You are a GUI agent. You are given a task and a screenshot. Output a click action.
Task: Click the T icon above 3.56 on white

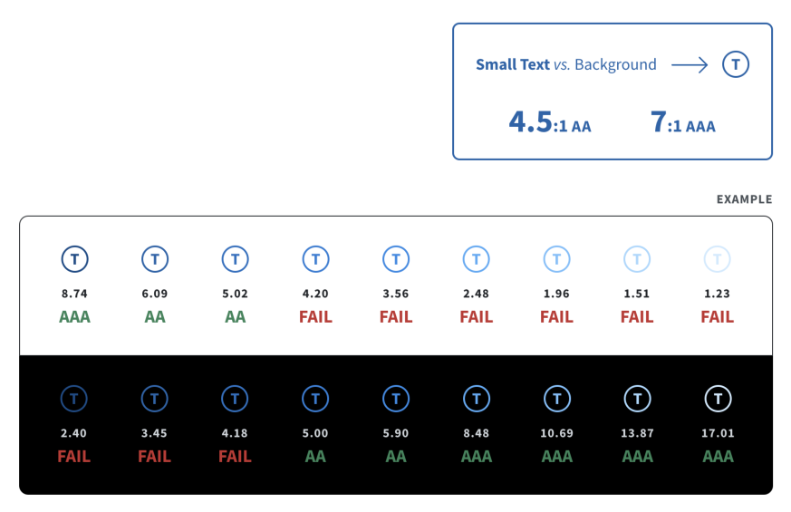click(396, 259)
